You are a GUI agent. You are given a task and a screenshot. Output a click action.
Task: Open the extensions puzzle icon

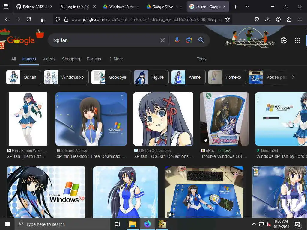[289, 19]
